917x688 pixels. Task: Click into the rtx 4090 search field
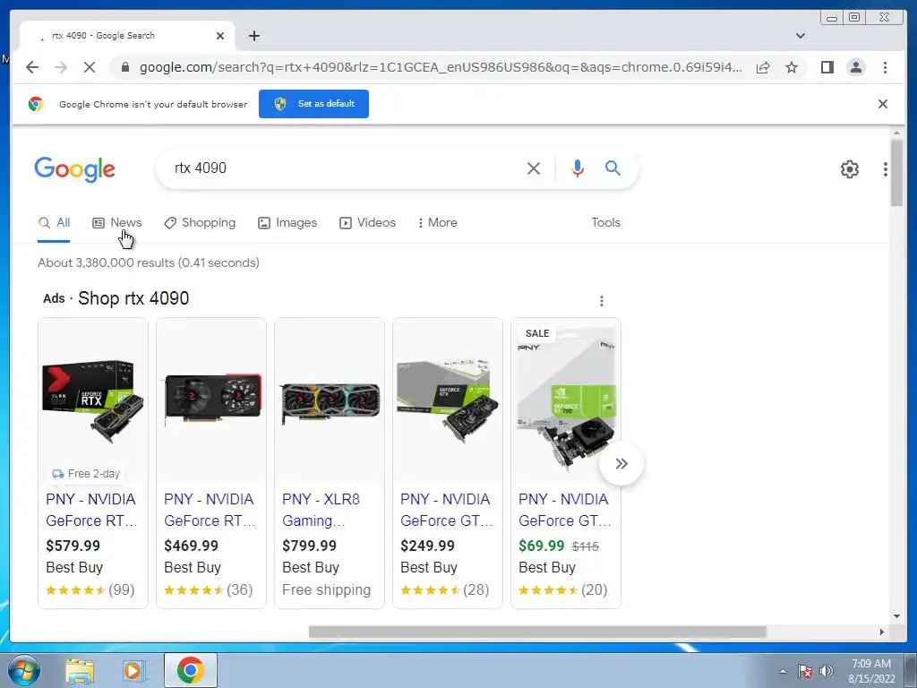(345, 168)
